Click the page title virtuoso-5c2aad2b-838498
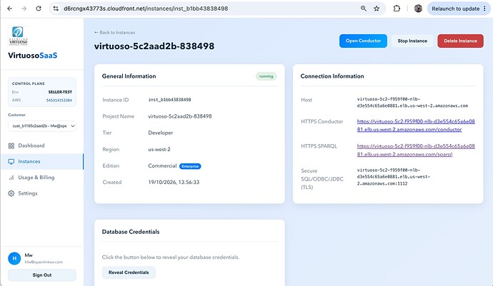 coord(154,46)
